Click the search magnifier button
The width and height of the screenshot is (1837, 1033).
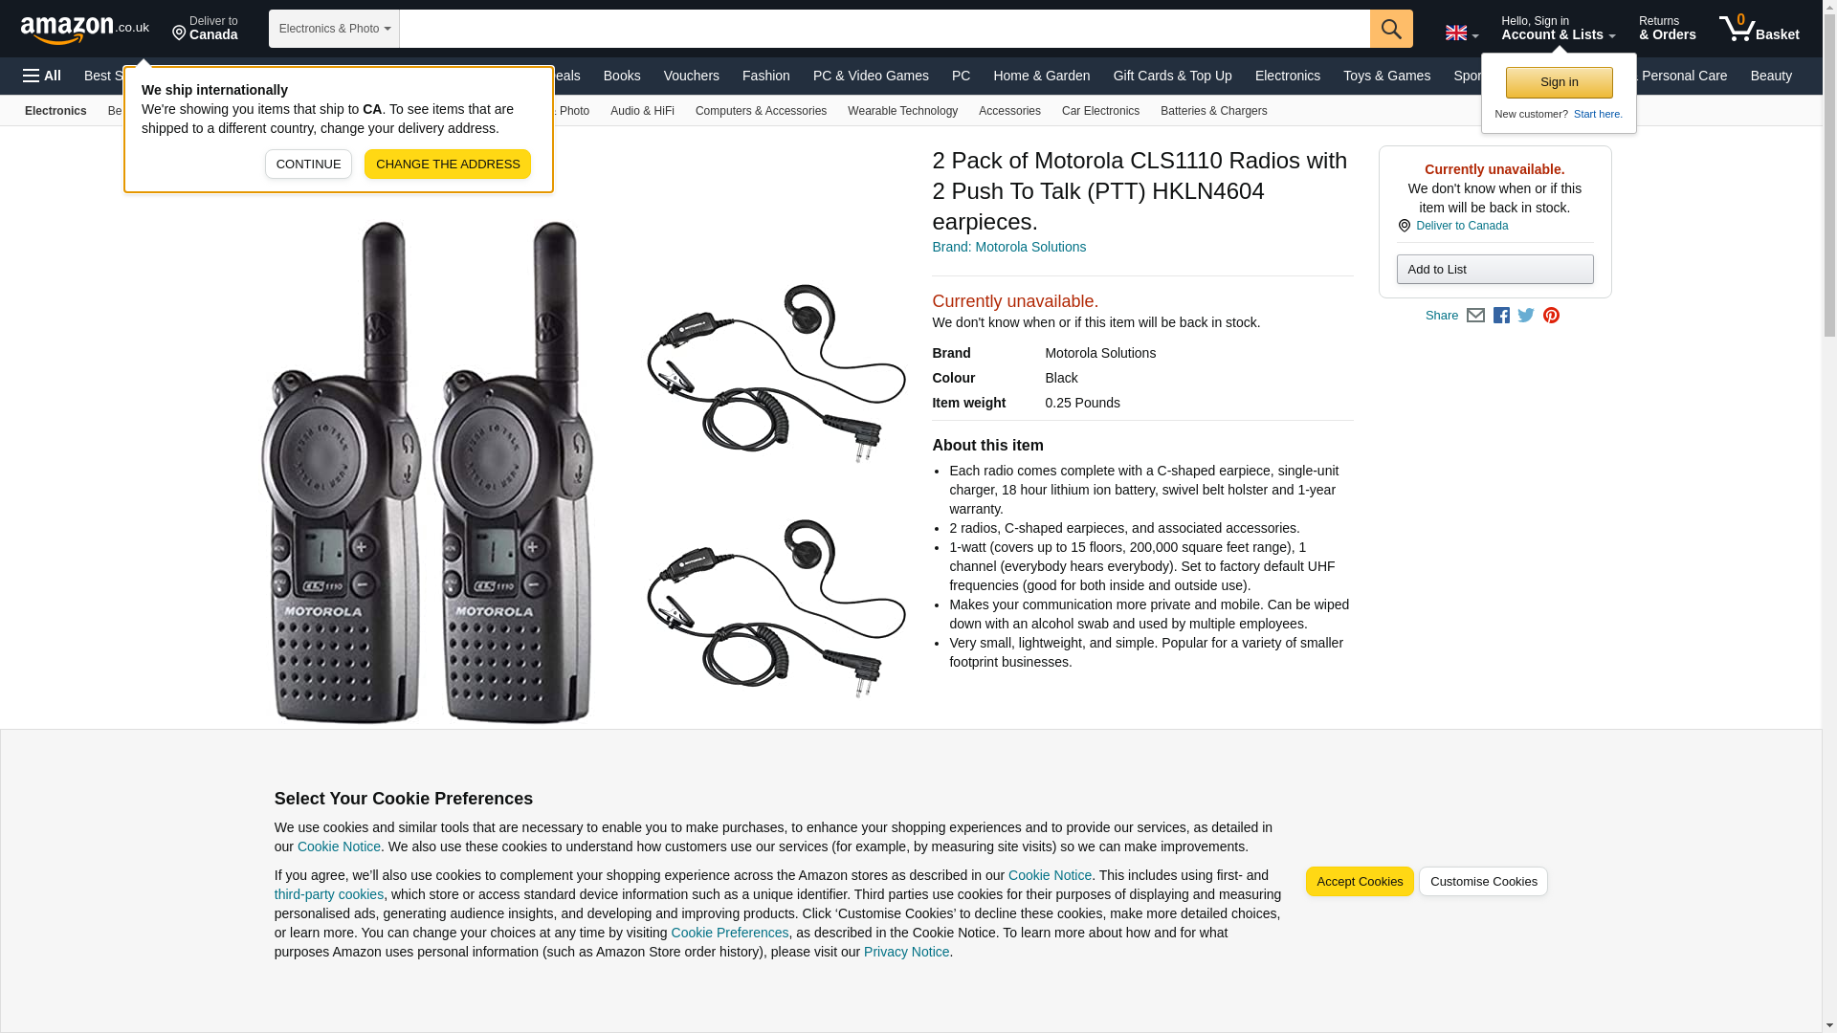[x=1391, y=29]
